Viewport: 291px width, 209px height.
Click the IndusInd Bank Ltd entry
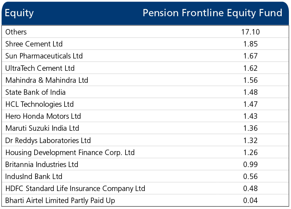(x=34, y=176)
